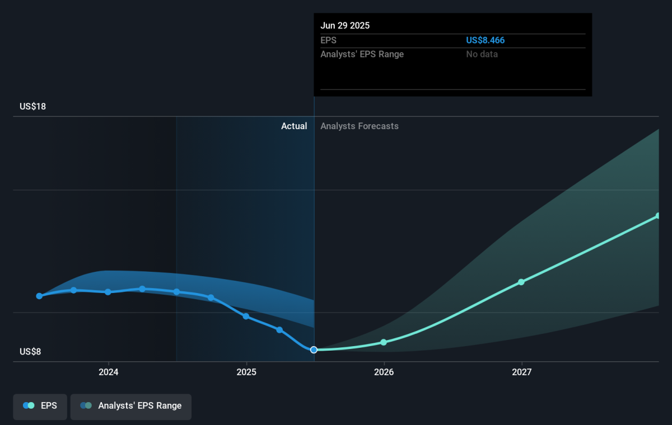
Task: Select the 2027 forecast EPS data point
Action: (x=521, y=282)
